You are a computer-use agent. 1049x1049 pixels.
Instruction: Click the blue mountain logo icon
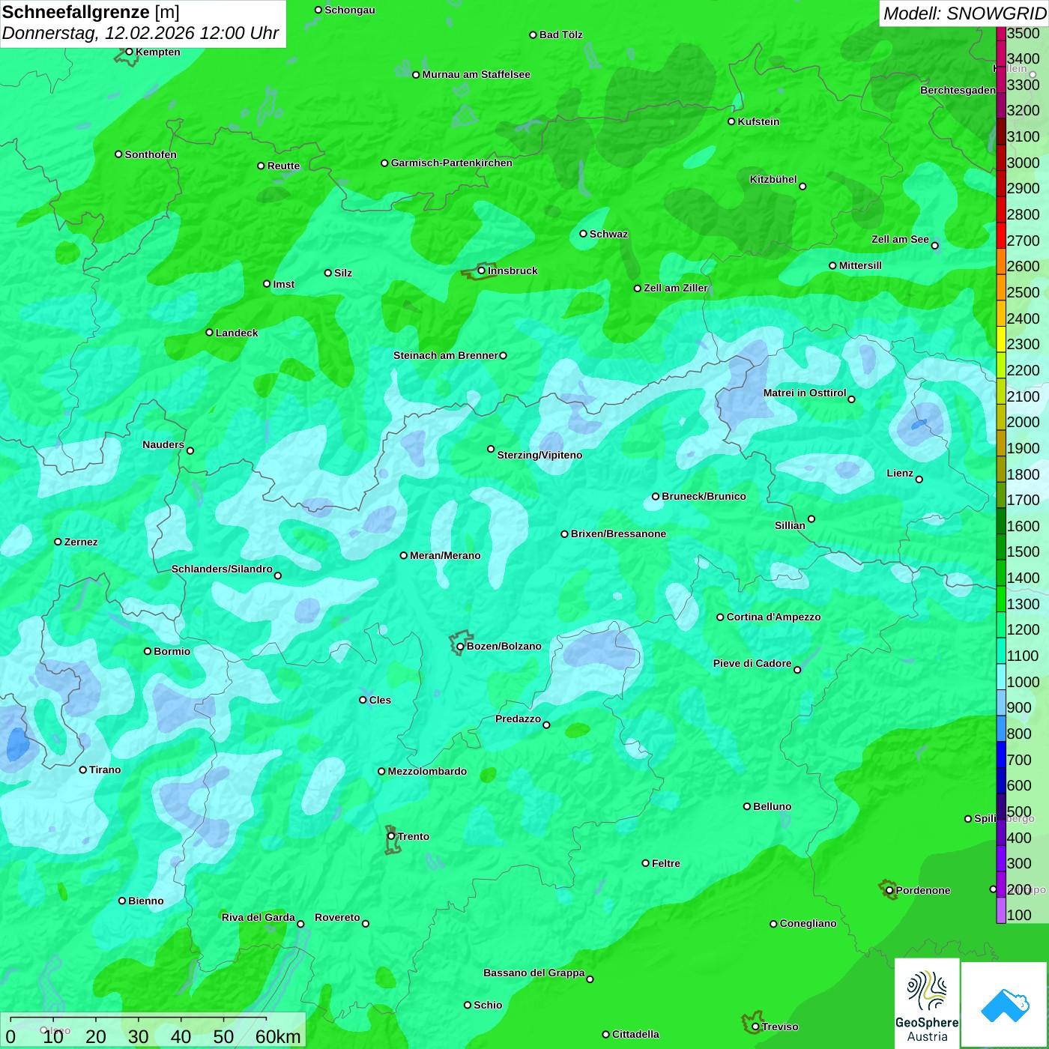pos(1005,1006)
